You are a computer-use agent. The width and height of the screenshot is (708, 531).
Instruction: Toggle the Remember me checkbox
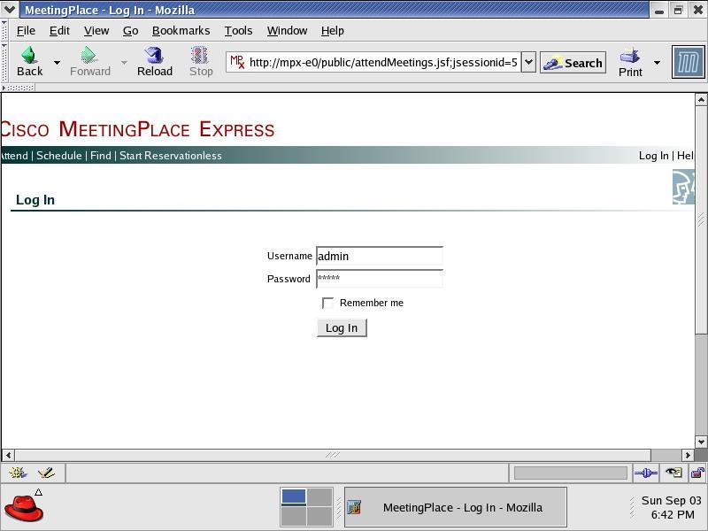point(327,303)
